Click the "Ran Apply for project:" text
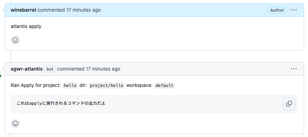Screen dimensions: 308x137 pos(36,86)
